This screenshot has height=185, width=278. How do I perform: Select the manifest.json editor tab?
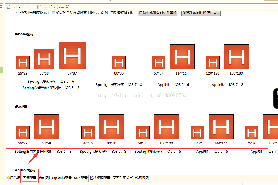(x=53, y=7)
